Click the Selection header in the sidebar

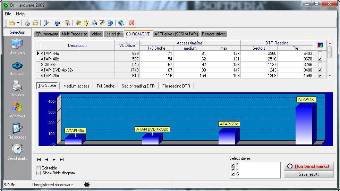click(17, 32)
